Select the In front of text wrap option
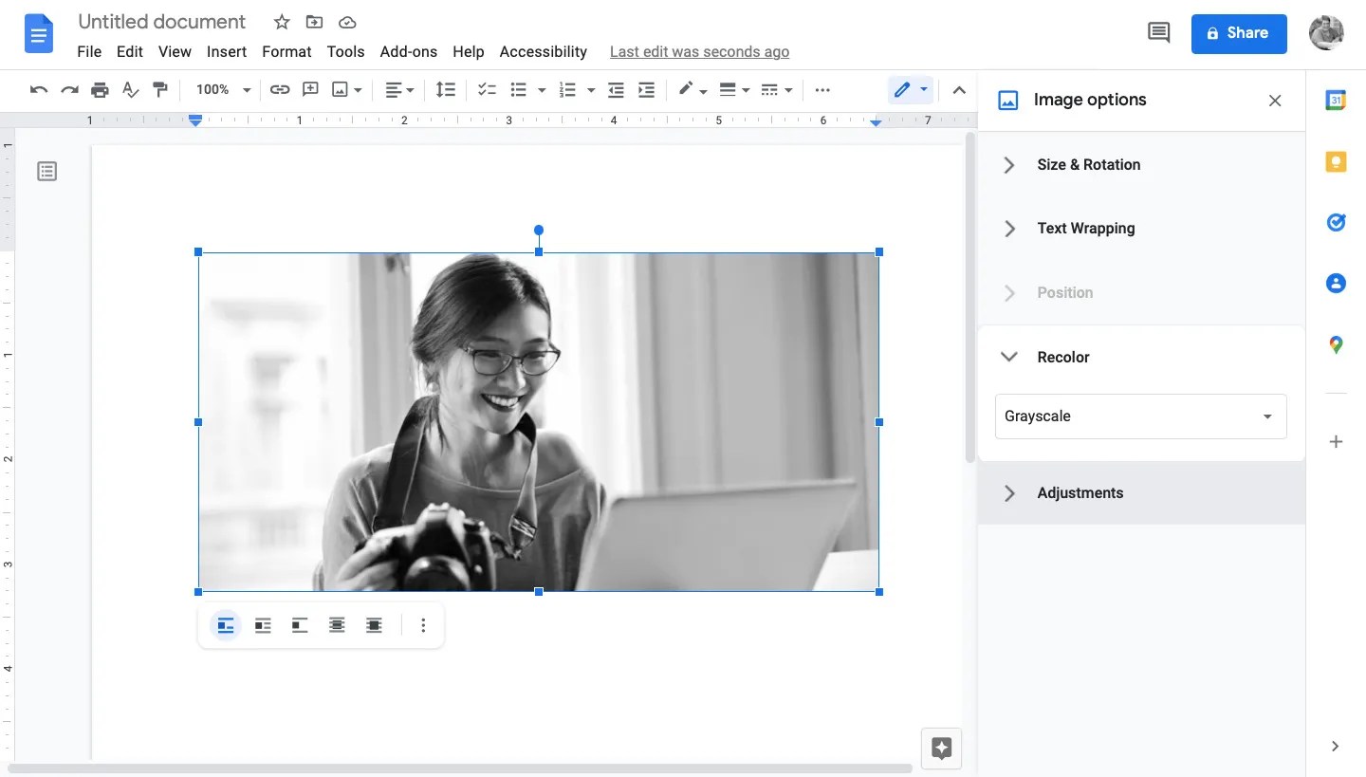1366x777 pixels. [374, 625]
